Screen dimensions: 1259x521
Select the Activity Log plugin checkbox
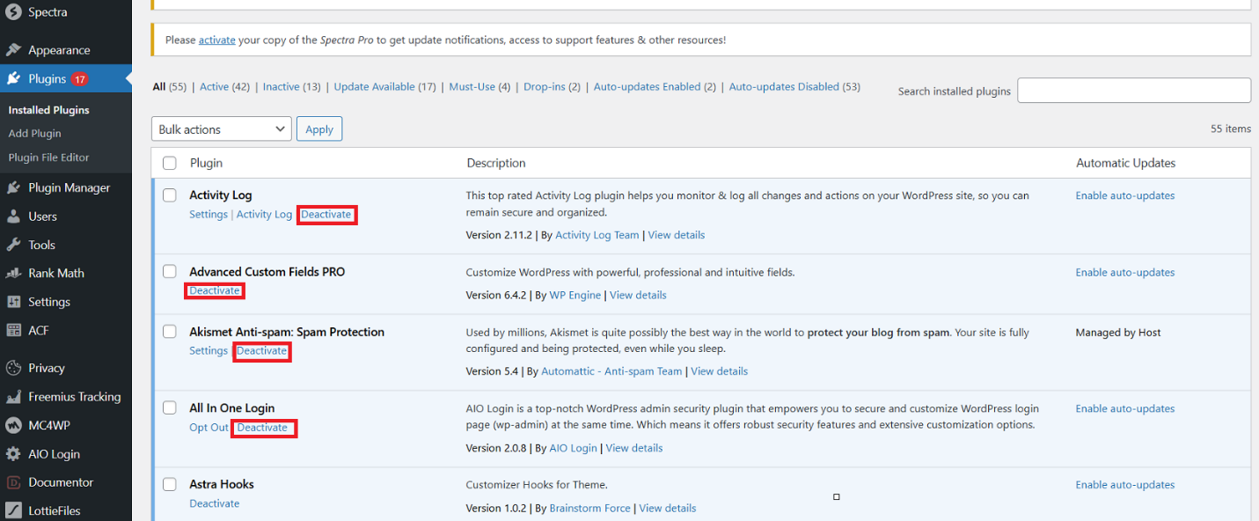[x=169, y=195]
